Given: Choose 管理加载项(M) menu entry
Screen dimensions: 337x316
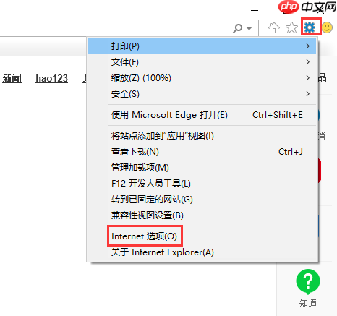Looking at the screenshot, I should (x=202, y=168).
